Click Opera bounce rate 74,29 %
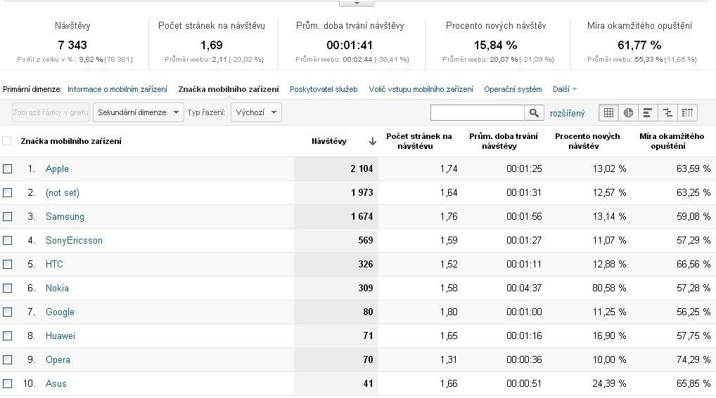The width and height of the screenshot is (716, 398). click(693, 359)
